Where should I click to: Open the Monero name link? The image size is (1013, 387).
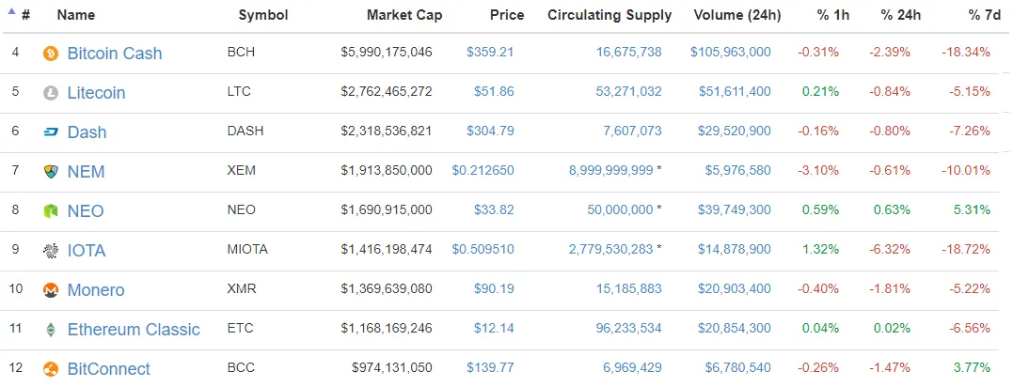tap(96, 290)
